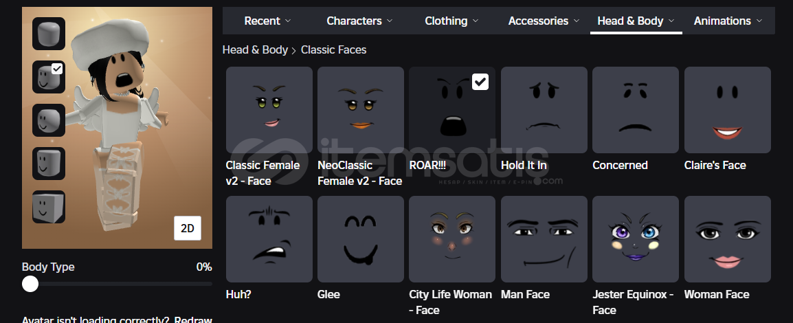793x323 pixels.
Task: Go to Head & Body breadcrumb
Action: pos(255,49)
